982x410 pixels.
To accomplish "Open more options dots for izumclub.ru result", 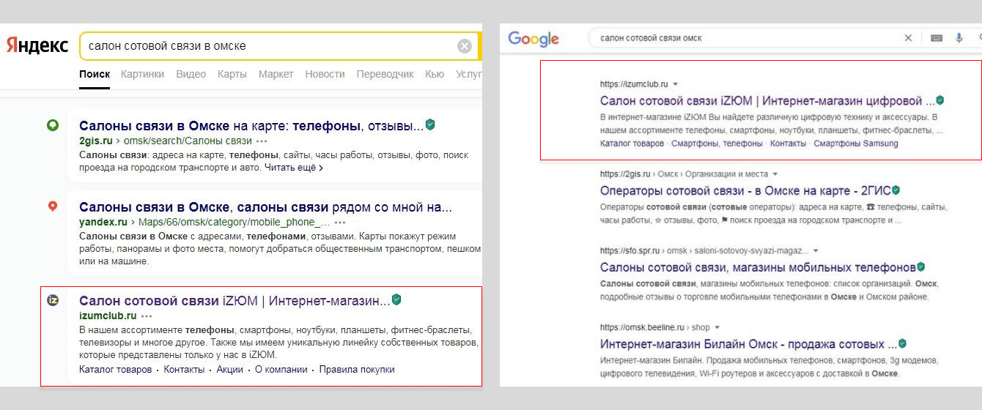I will coord(147,316).
